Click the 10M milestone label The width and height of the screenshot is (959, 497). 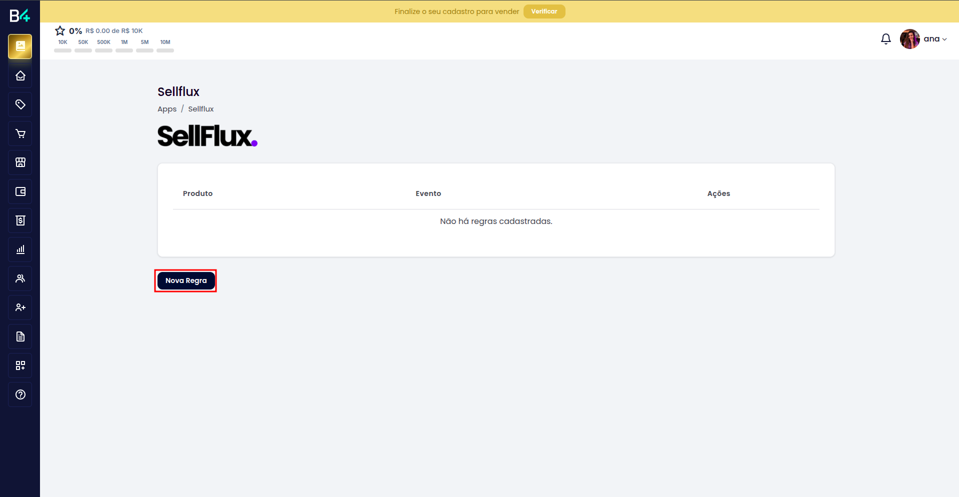tap(165, 42)
